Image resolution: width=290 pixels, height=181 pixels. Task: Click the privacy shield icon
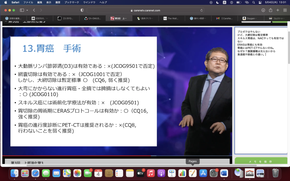[82, 10]
